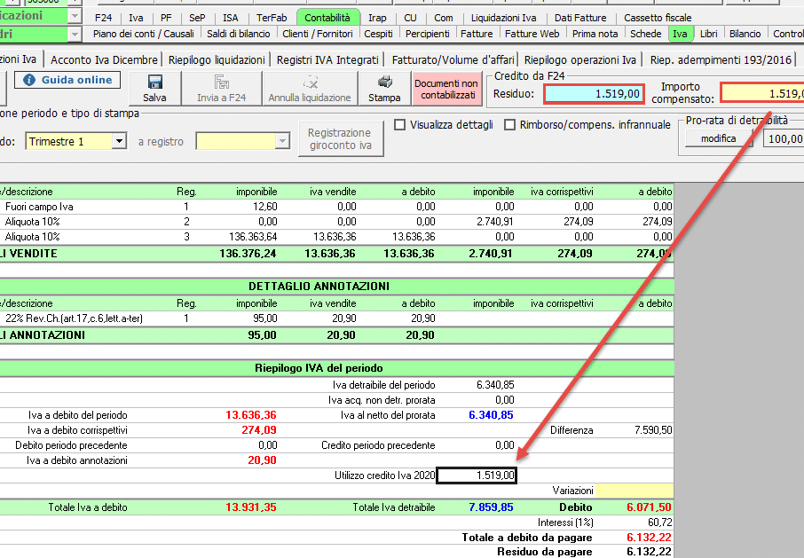The height and width of the screenshot is (558, 804).
Task: Click the Pro-rata 100,00 percentage field
Action: [x=784, y=139]
